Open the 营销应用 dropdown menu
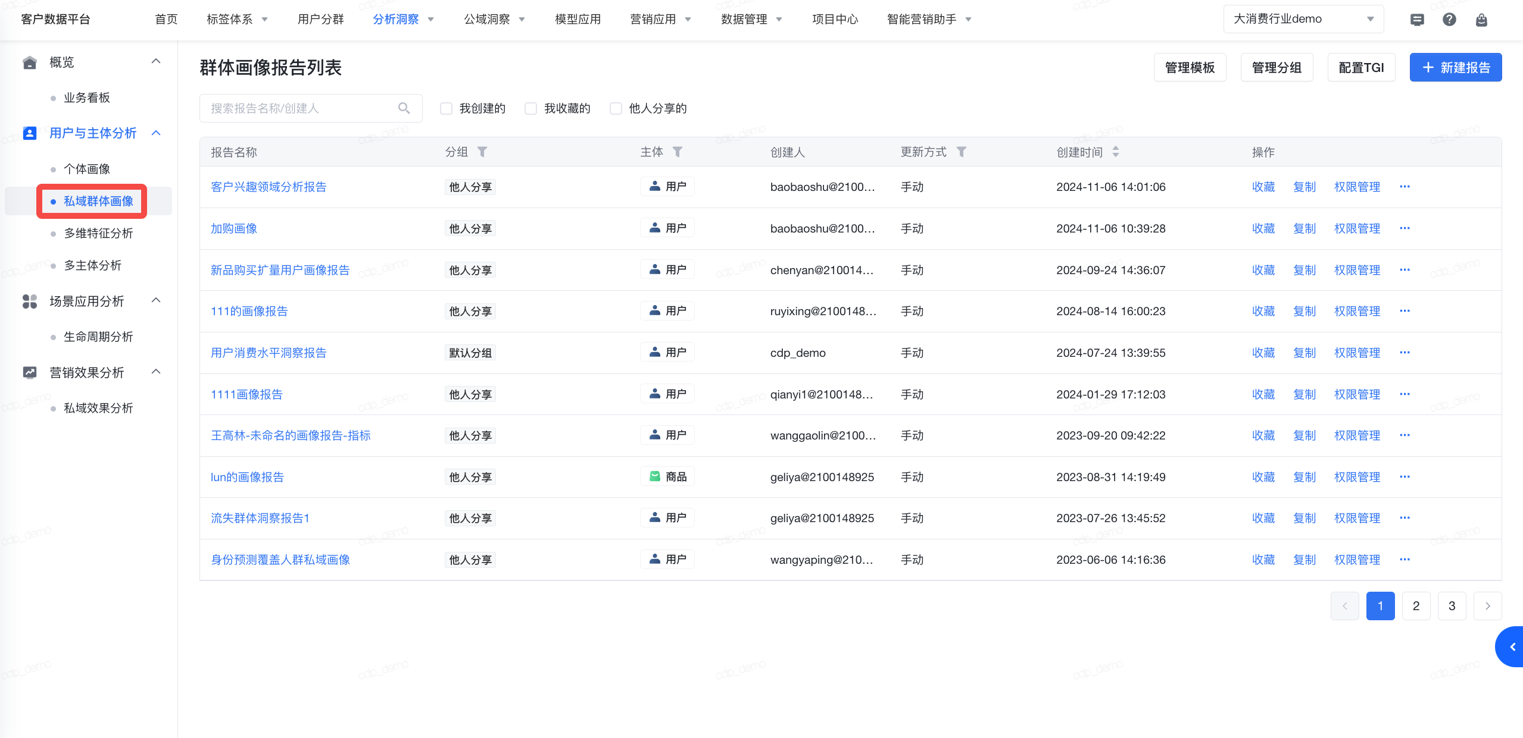The image size is (1523, 738). 660,20
